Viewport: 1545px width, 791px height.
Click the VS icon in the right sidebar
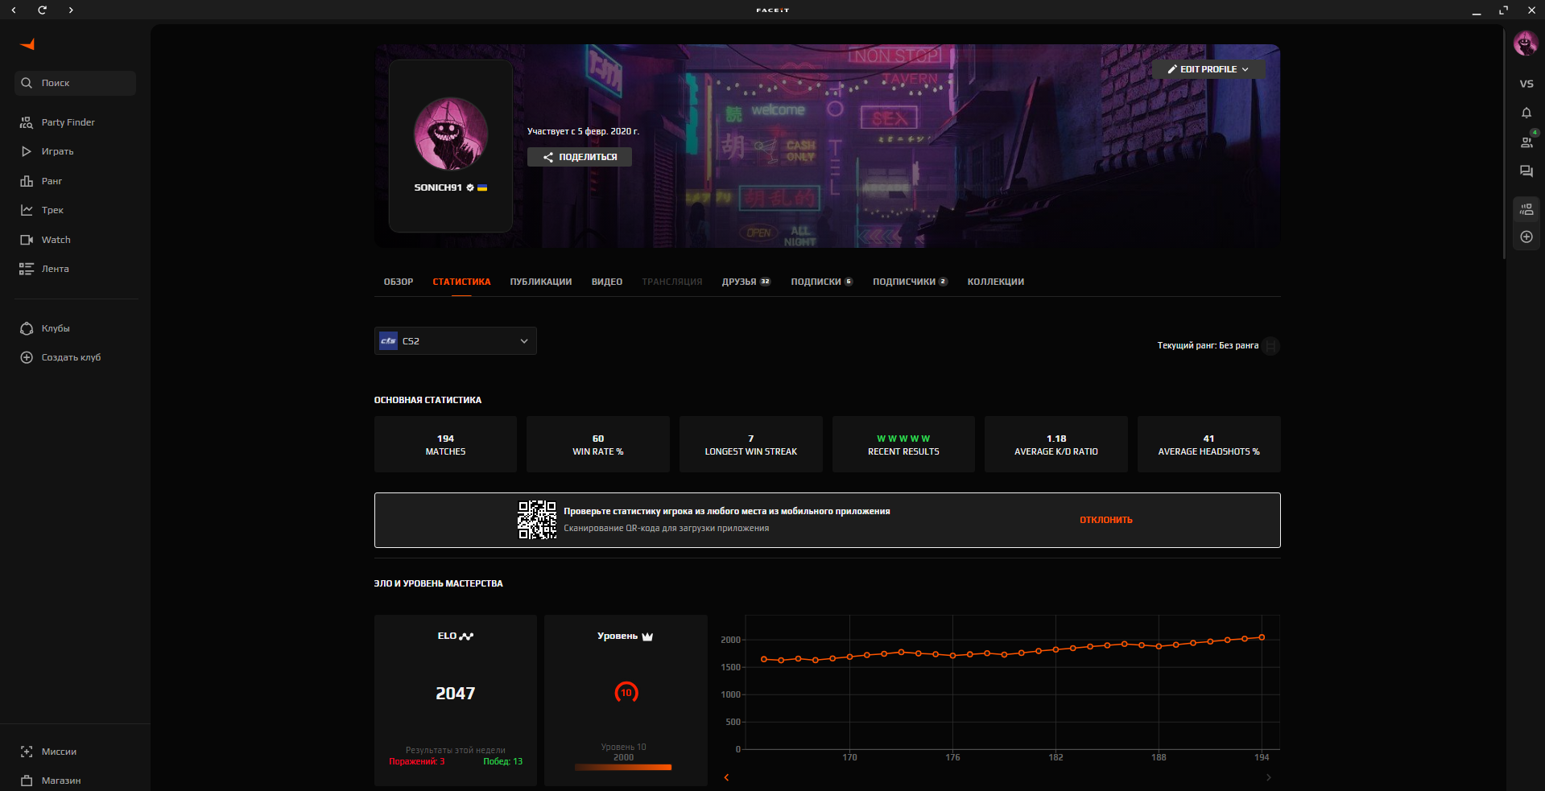pyautogui.click(x=1526, y=84)
